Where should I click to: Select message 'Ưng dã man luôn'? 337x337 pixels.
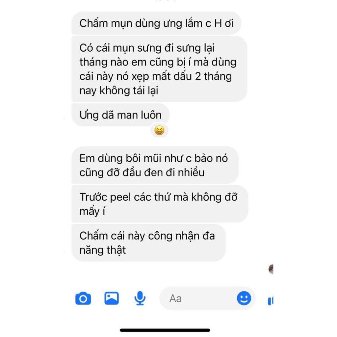(x=120, y=115)
